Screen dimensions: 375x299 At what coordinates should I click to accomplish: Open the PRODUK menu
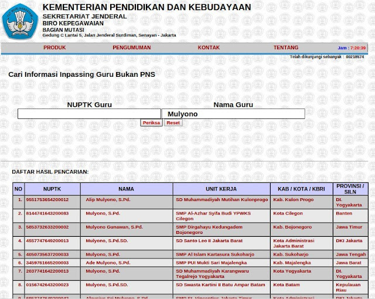pyautogui.click(x=54, y=47)
